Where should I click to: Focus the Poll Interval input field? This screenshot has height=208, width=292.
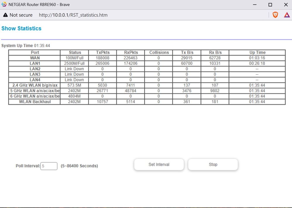click(49, 166)
